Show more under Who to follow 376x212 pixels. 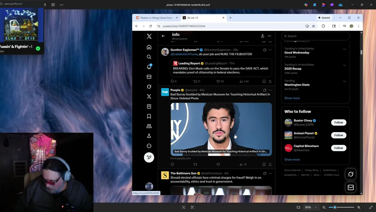[292, 160]
